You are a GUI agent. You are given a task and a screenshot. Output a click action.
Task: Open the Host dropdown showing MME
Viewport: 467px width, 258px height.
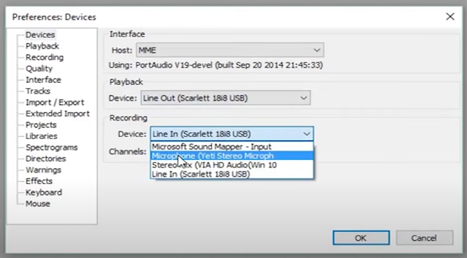coord(230,50)
